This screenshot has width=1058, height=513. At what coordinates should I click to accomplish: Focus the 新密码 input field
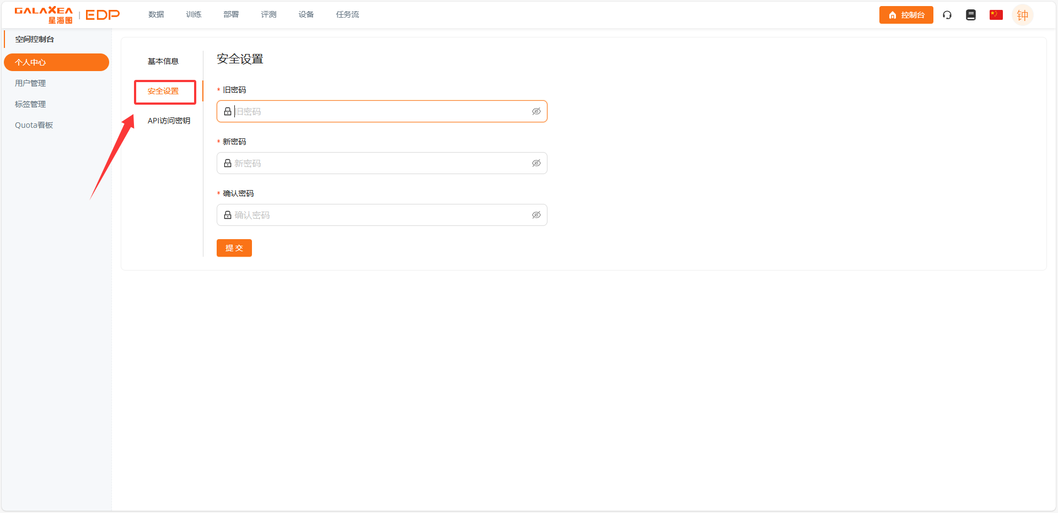coord(380,163)
